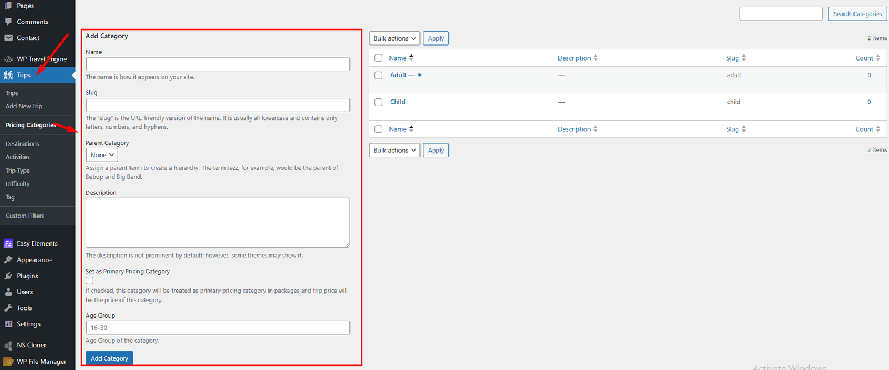Screen dimensions: 889x370
Task: Click into the Age Group input field
Action: (218, 328)
